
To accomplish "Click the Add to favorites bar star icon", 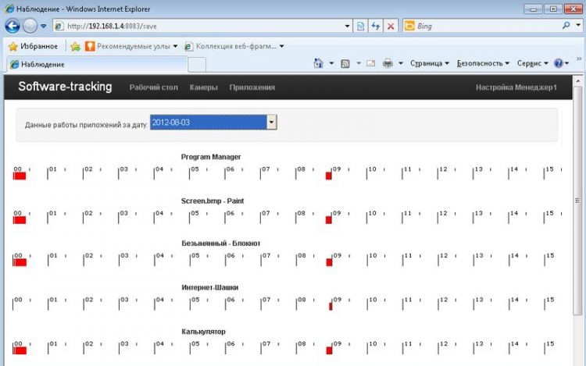I will pos(75,46).
